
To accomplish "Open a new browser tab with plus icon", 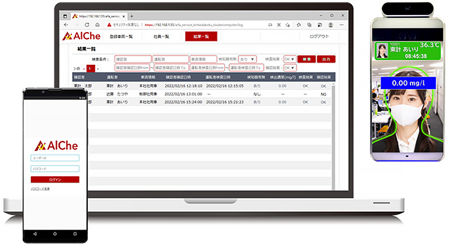I will pyautogui.click(x=132, y=16).
